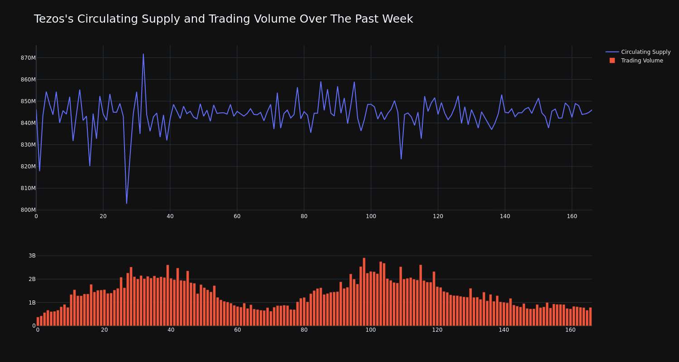Click the 1B label on volume axis

pyautogui.click(x=32, y=302)
